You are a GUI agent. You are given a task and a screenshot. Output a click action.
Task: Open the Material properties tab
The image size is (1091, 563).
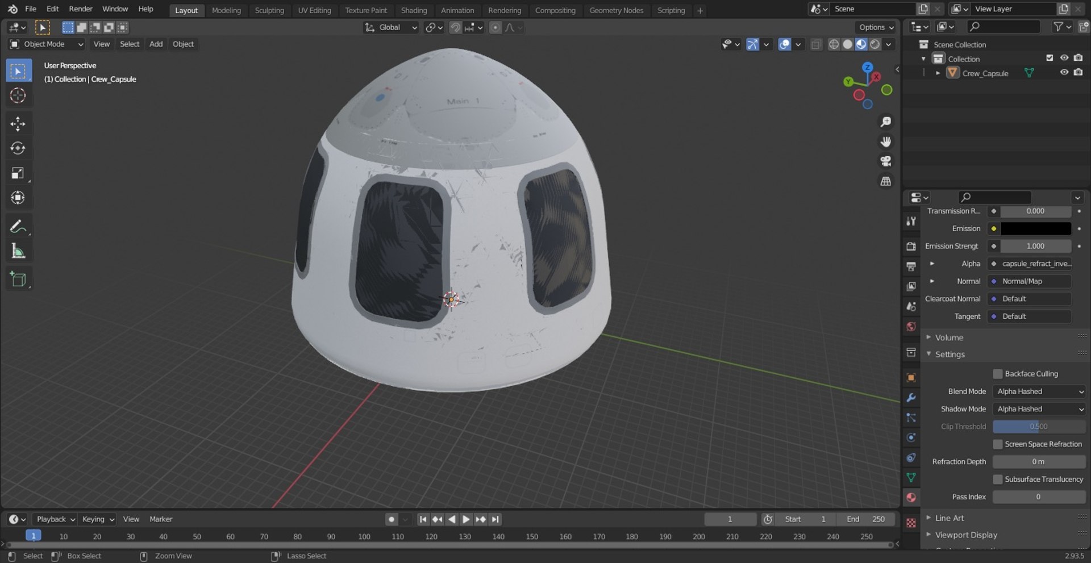(911, 497)
